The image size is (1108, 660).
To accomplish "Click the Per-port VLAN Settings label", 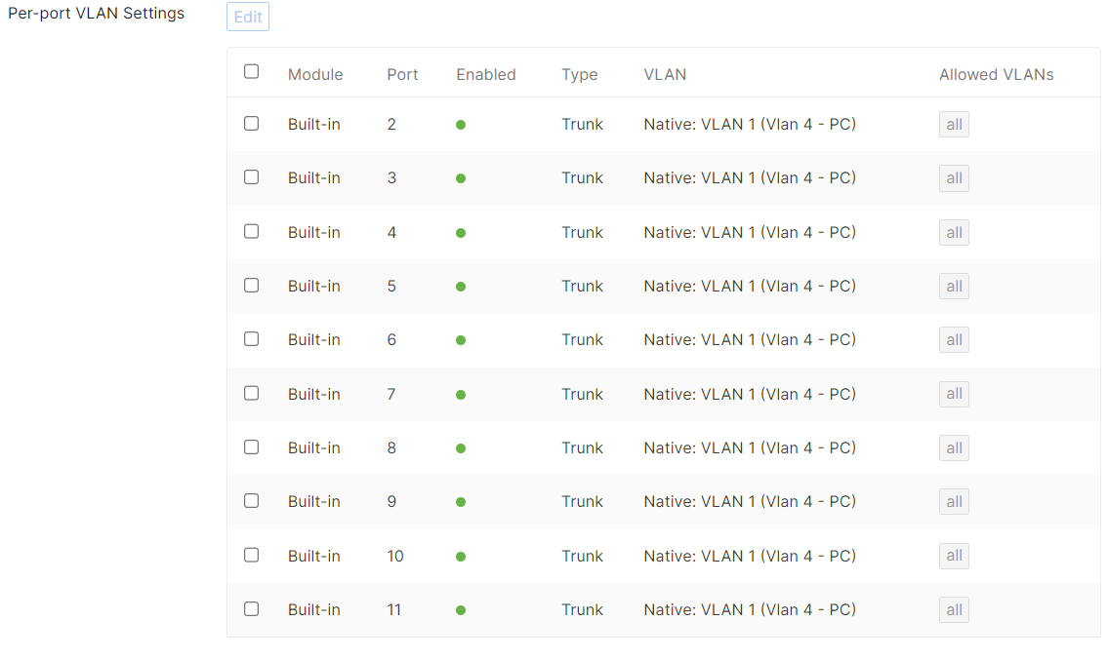I will pos(96,14).
